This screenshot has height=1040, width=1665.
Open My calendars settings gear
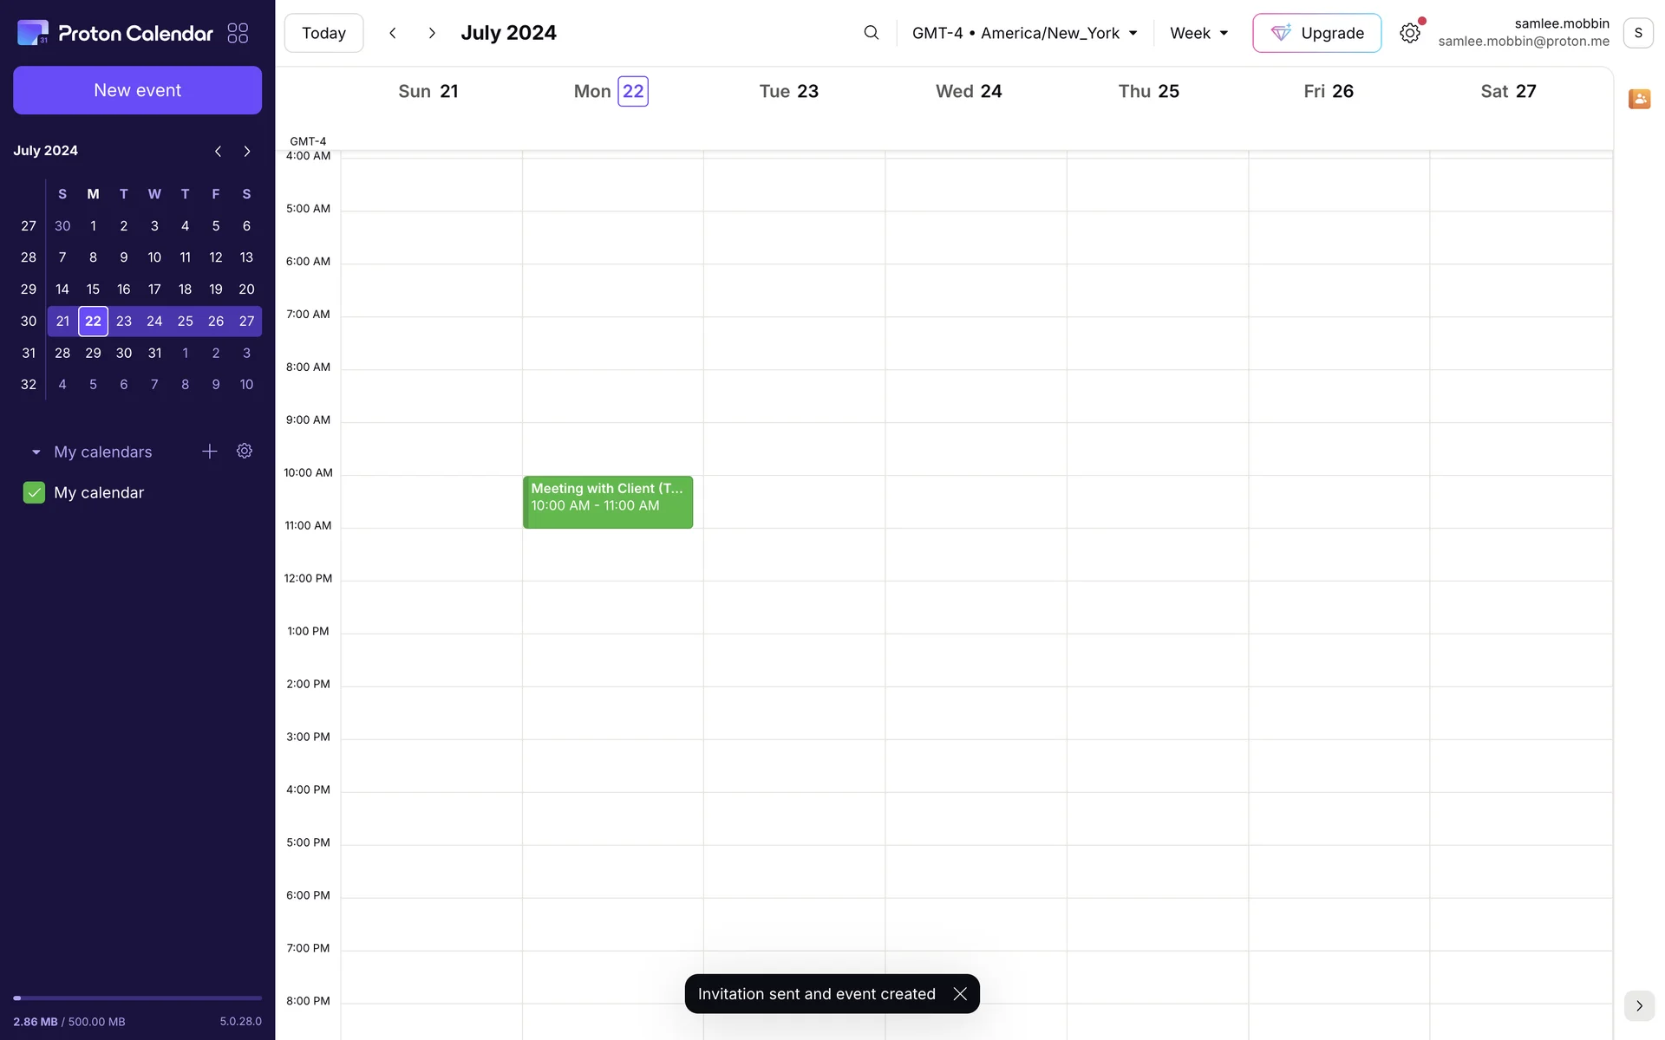[x=245, y=452]
